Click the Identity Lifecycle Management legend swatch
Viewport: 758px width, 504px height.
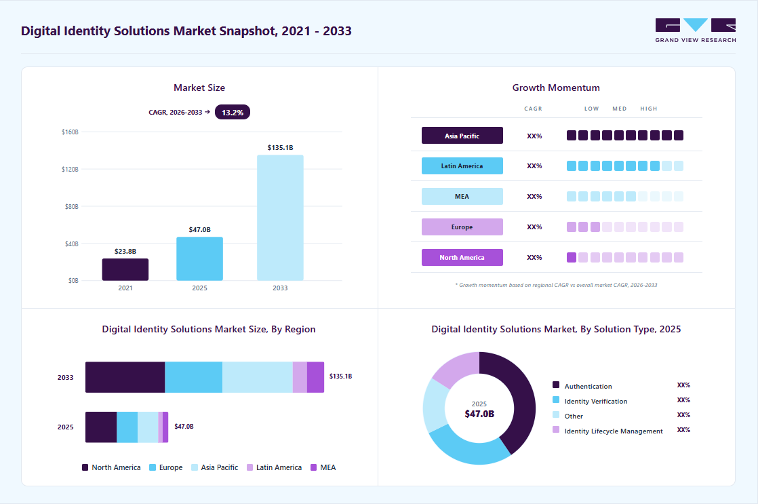tap(556, 429)
